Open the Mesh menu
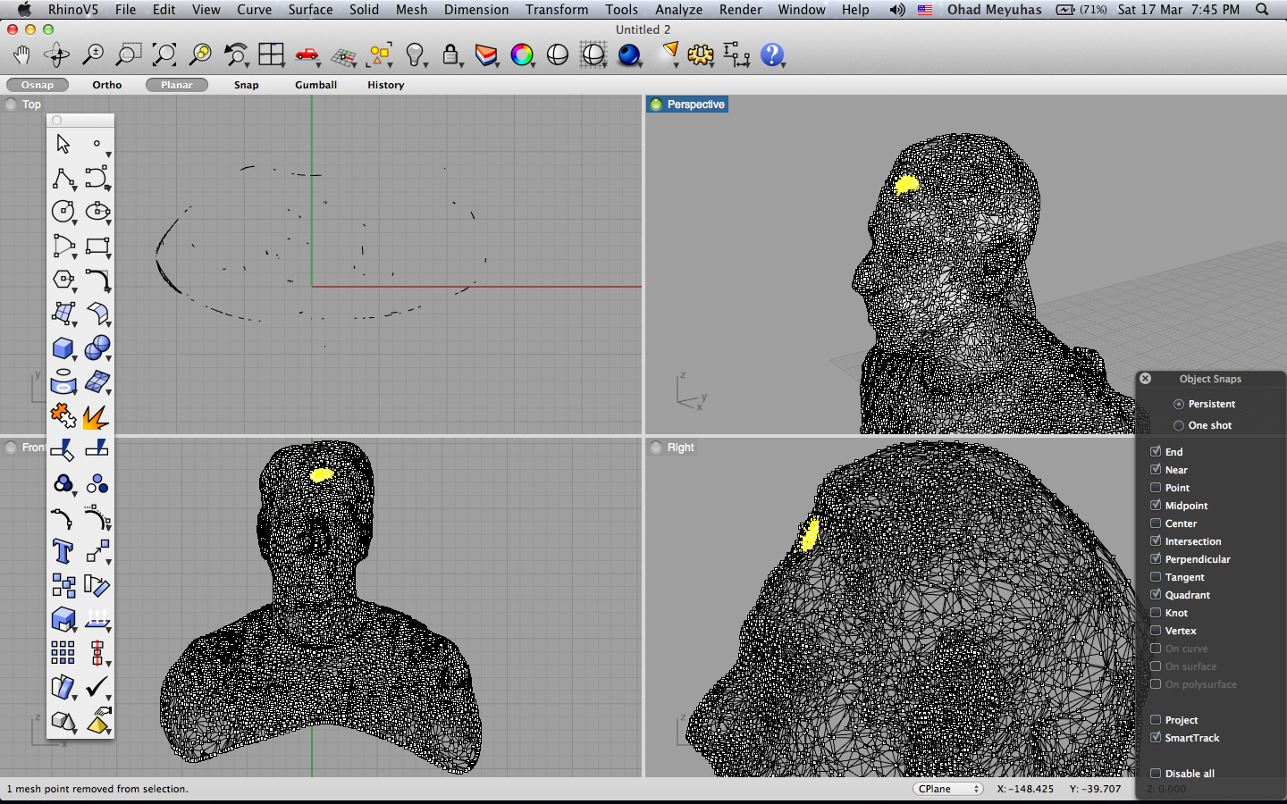 point(411,10)
